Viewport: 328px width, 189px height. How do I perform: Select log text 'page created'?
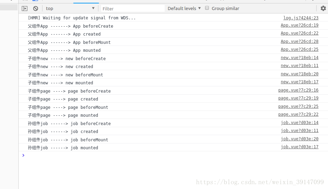coord(83,99)
